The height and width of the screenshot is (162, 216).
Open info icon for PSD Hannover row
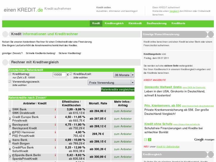[55, 132]
